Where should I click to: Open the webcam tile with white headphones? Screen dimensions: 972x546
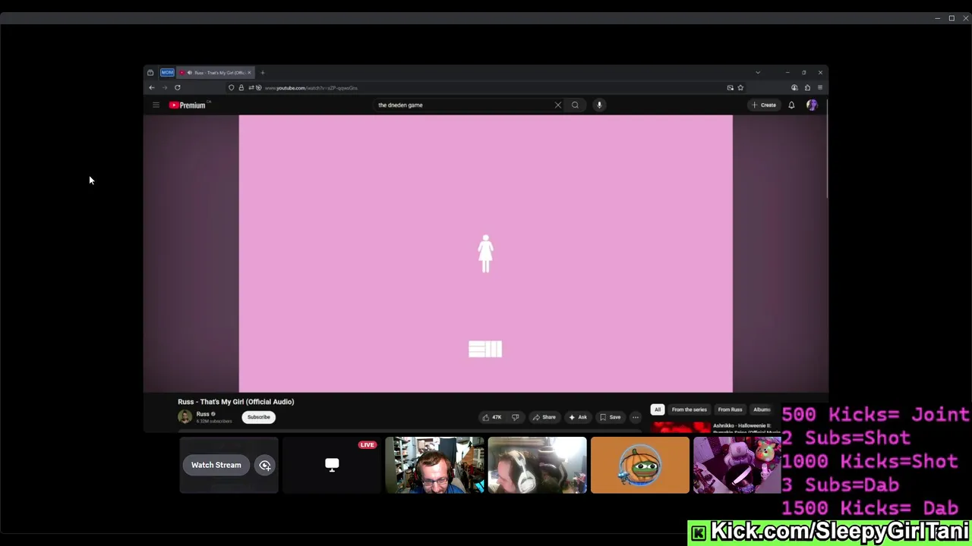pyautogui.click(x=538, y=465)
